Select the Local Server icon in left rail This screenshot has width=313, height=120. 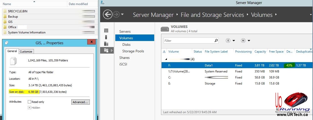pyautogui.click(x=106, y=37)
